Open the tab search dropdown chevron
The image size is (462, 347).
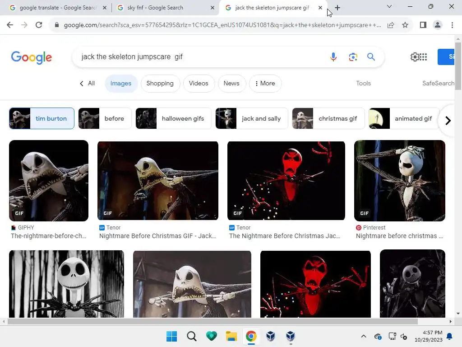(389, 6)
